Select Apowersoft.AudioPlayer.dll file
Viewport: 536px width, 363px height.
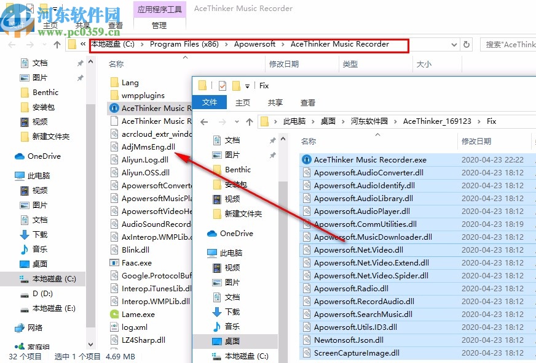[361, 212]
